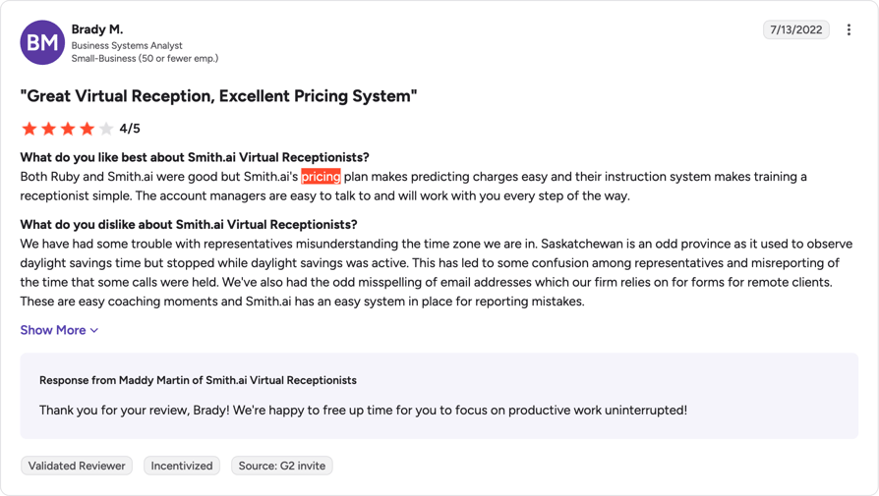Click the Response from Maddy Martin heading
879x496 pixels.
coord(198,380)
